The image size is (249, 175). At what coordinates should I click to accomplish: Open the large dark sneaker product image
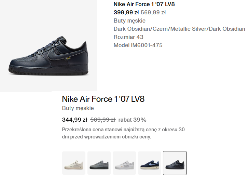[x=48, y=55]
